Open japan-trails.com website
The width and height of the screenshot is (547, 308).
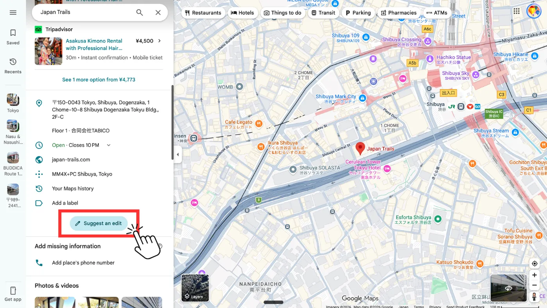71,159
